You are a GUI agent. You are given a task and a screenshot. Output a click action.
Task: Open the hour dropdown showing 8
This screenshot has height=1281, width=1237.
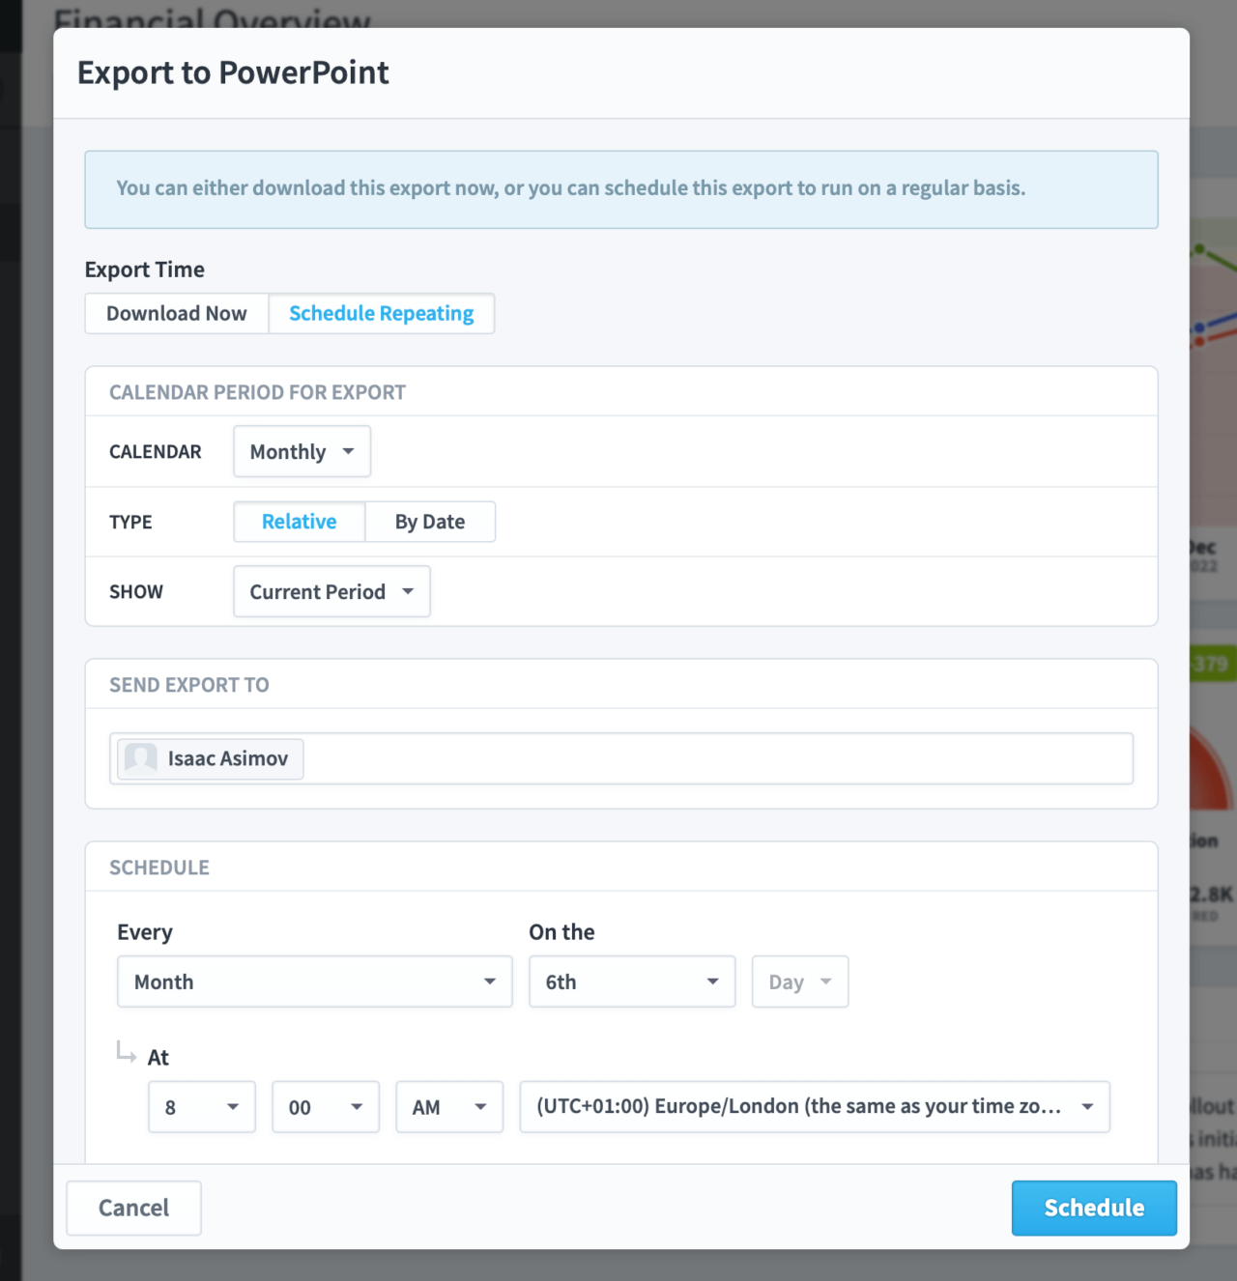coord(232,1107)
